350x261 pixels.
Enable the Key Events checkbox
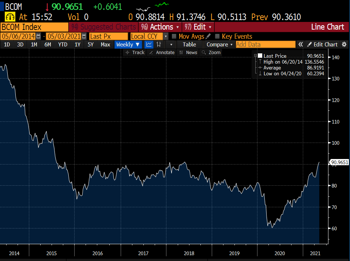click(217, 36)
